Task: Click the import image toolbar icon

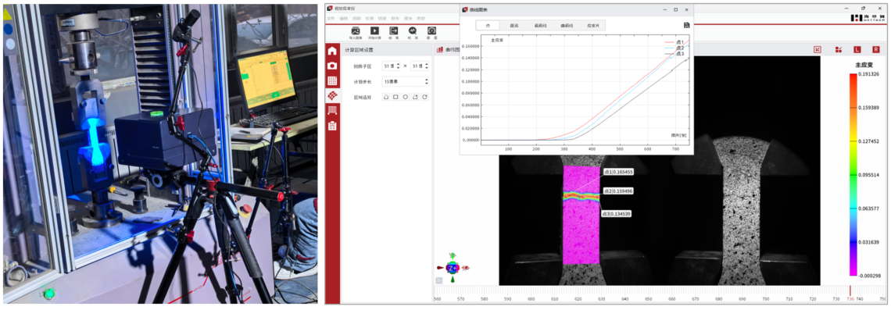Action: click(356, 30)
